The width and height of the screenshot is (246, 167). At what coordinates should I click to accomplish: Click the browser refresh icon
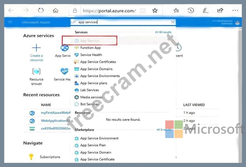[x=41, y=10]
